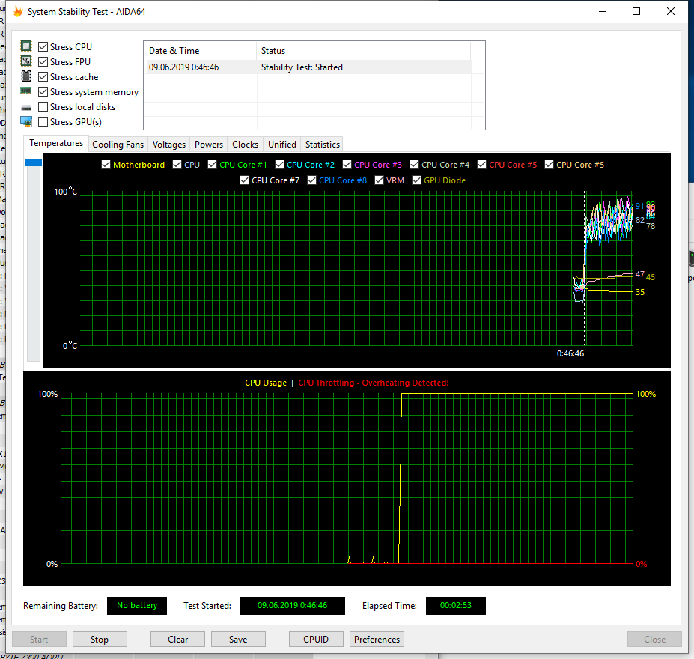Viewport: 694px width, 659px height.
Task: Toggle Motherboard temperature graph checkbox
Action: click(106, 165)
